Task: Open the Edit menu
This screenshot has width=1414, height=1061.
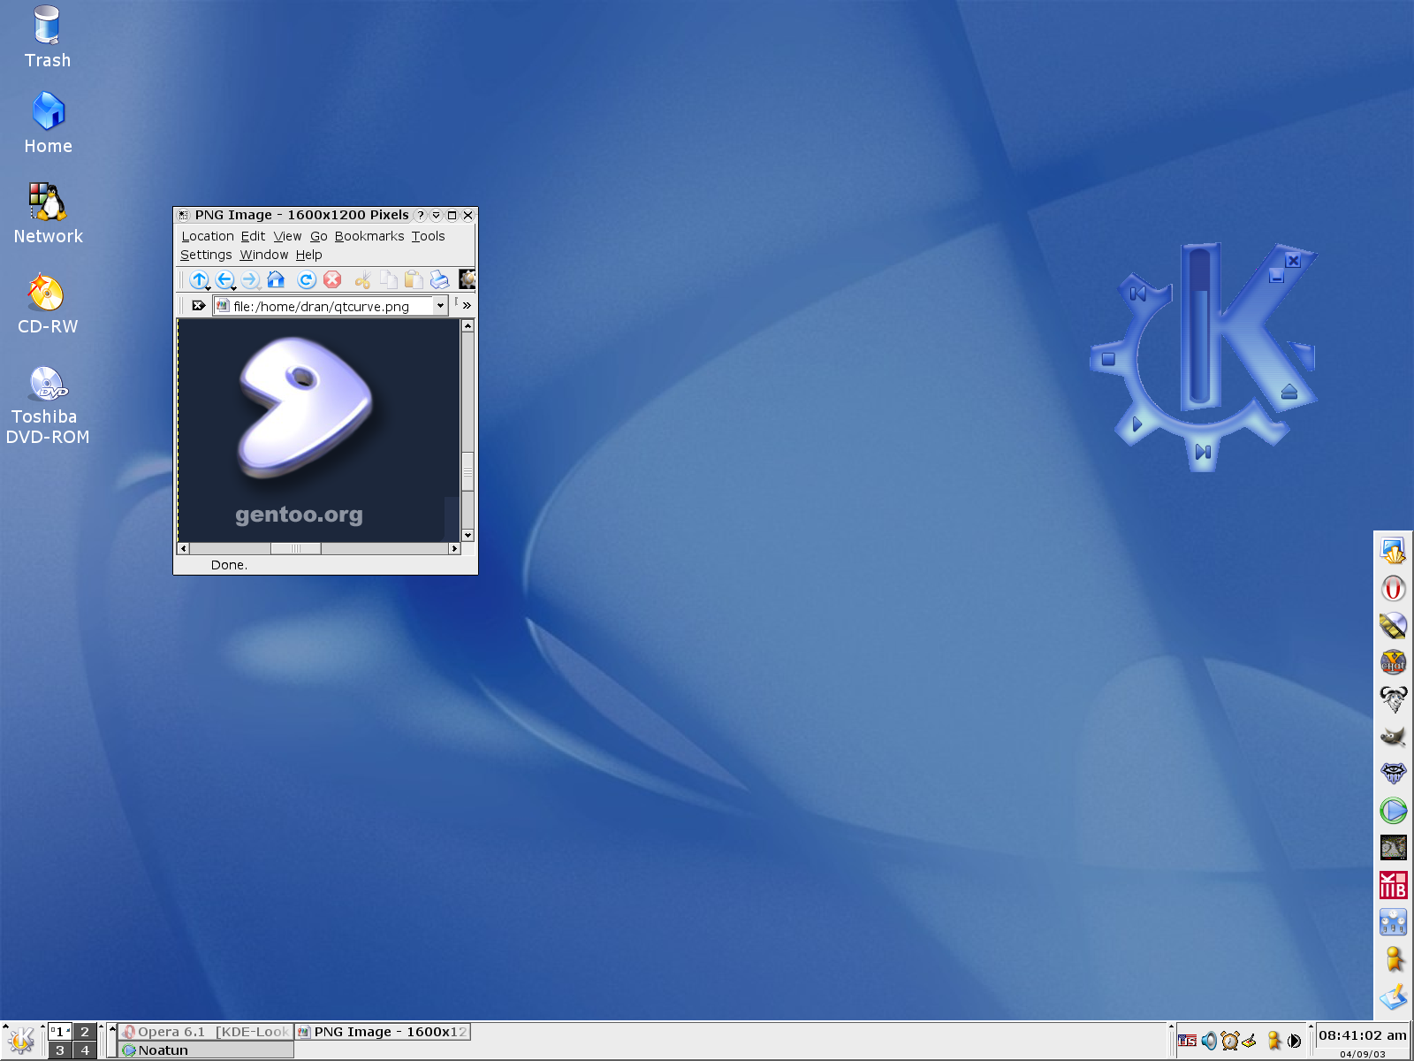Action: click(253, 236)
